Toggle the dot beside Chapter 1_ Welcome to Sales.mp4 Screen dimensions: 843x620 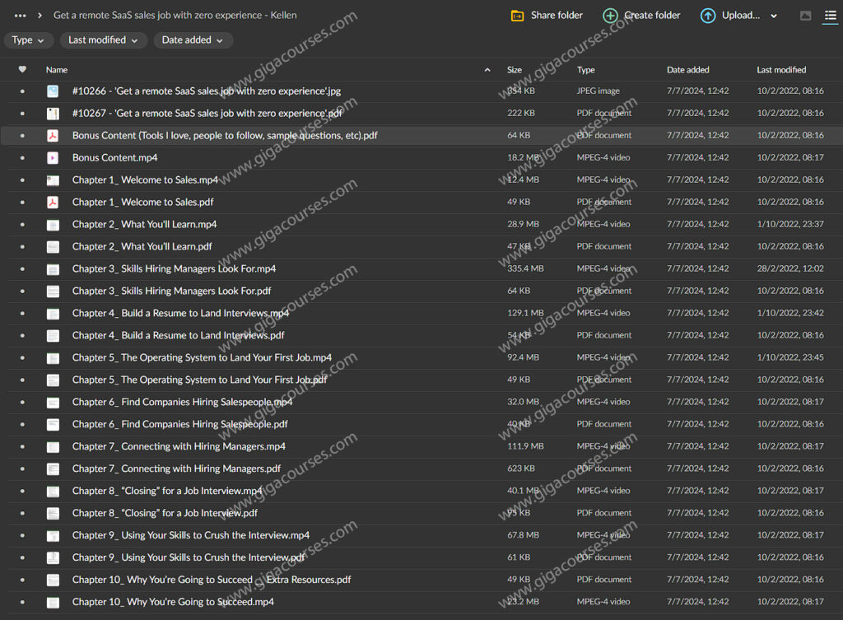coord(22,180)
